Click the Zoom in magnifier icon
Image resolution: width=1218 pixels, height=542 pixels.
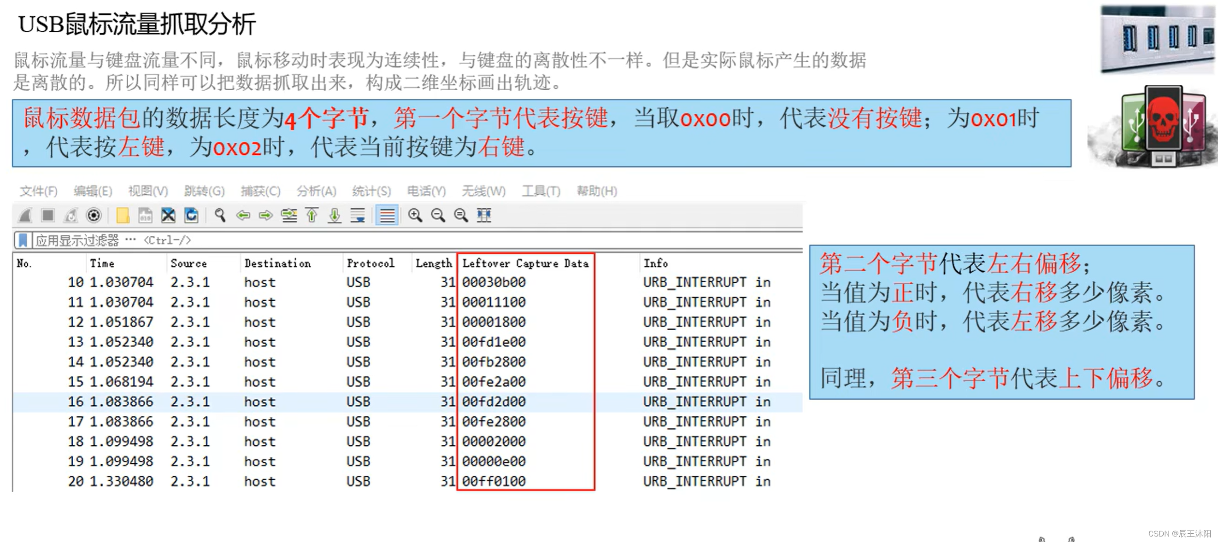(x=415, y=216)
